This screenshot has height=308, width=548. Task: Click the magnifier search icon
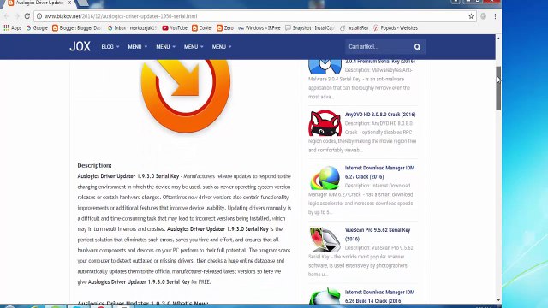tap(417, 47)
